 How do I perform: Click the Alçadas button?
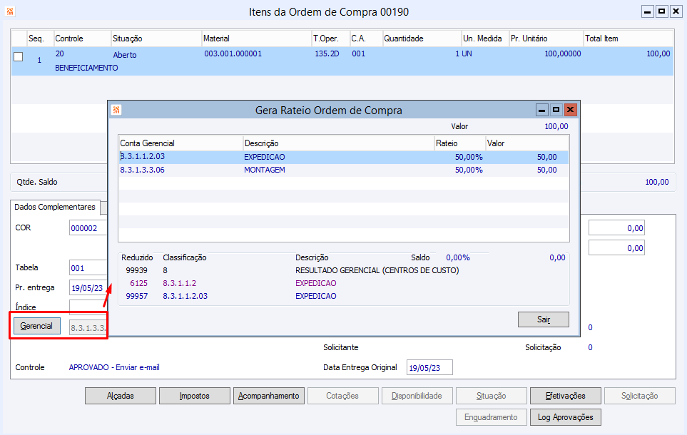pyautogui.click(x=120, y=396)
